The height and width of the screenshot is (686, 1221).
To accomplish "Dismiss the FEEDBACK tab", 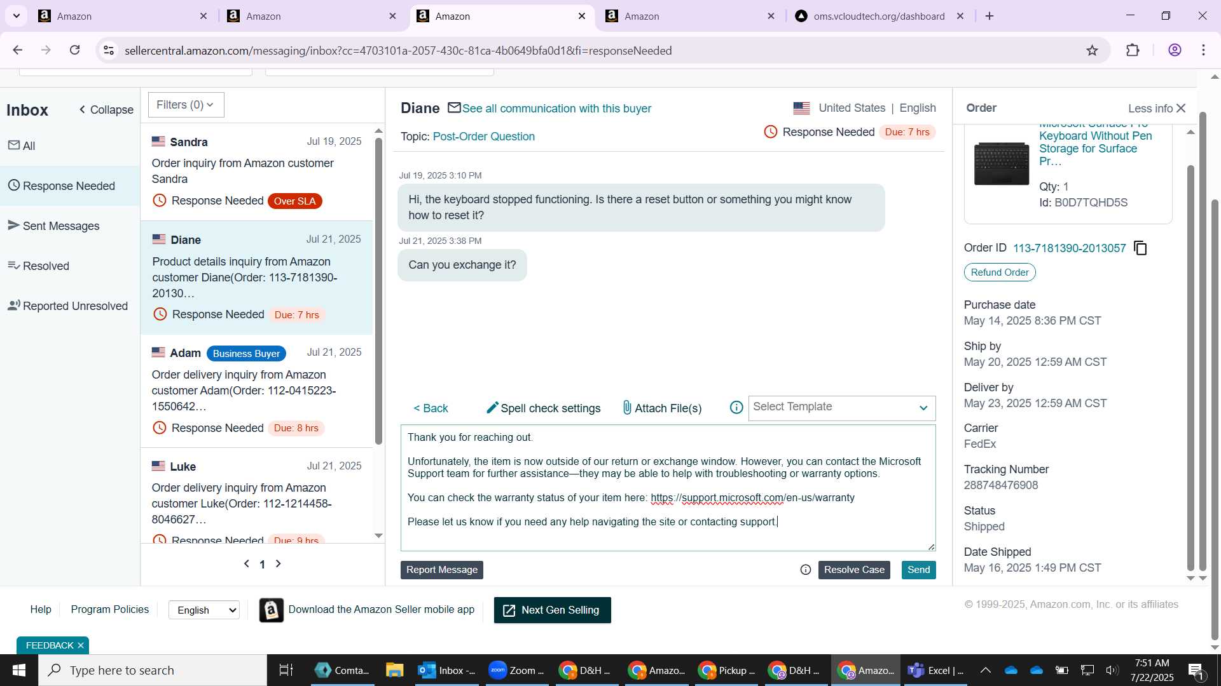I will [81, 645].
